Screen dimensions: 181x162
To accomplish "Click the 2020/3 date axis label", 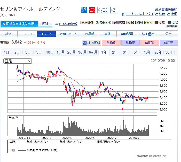I will point(67,138).
